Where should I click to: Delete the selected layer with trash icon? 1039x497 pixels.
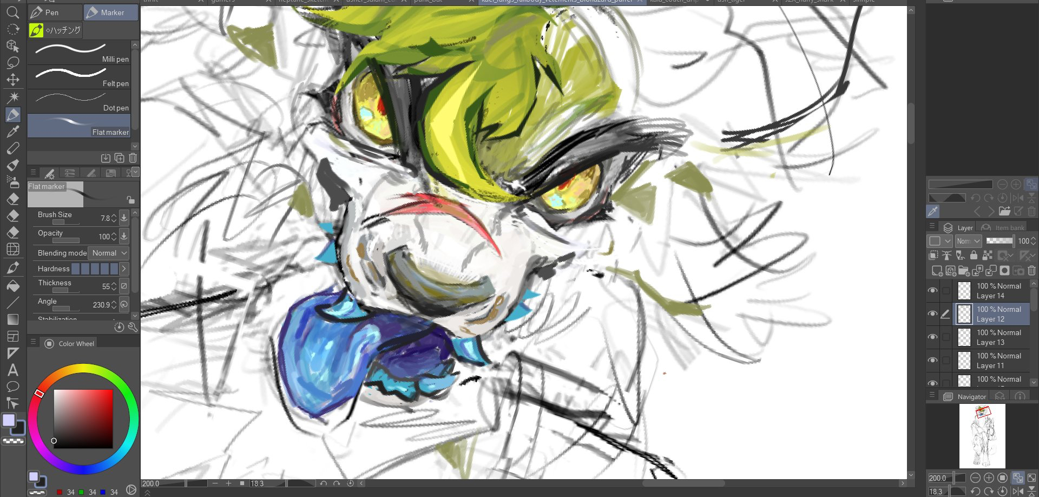pos(1031,271)
